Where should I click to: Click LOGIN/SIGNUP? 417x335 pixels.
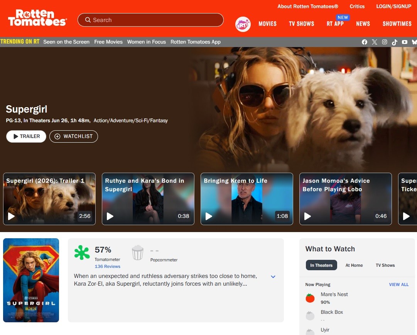pyautogui.click(x=393, y=7)
